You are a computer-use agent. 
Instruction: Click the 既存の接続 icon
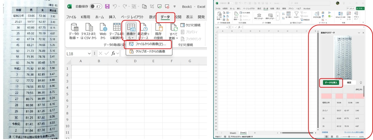point(159,27)
